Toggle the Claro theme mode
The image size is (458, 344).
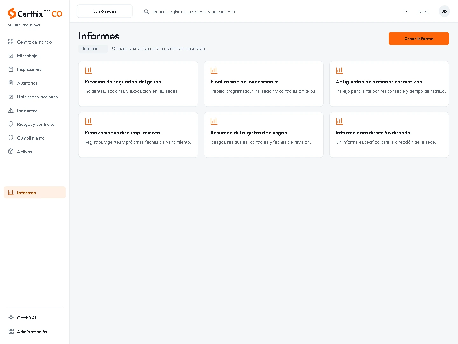point(423,12)
